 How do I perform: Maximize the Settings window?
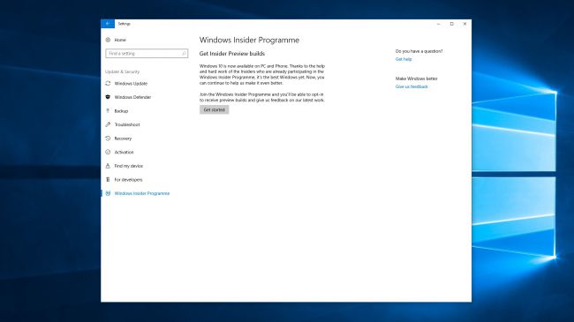pos(452,24)
